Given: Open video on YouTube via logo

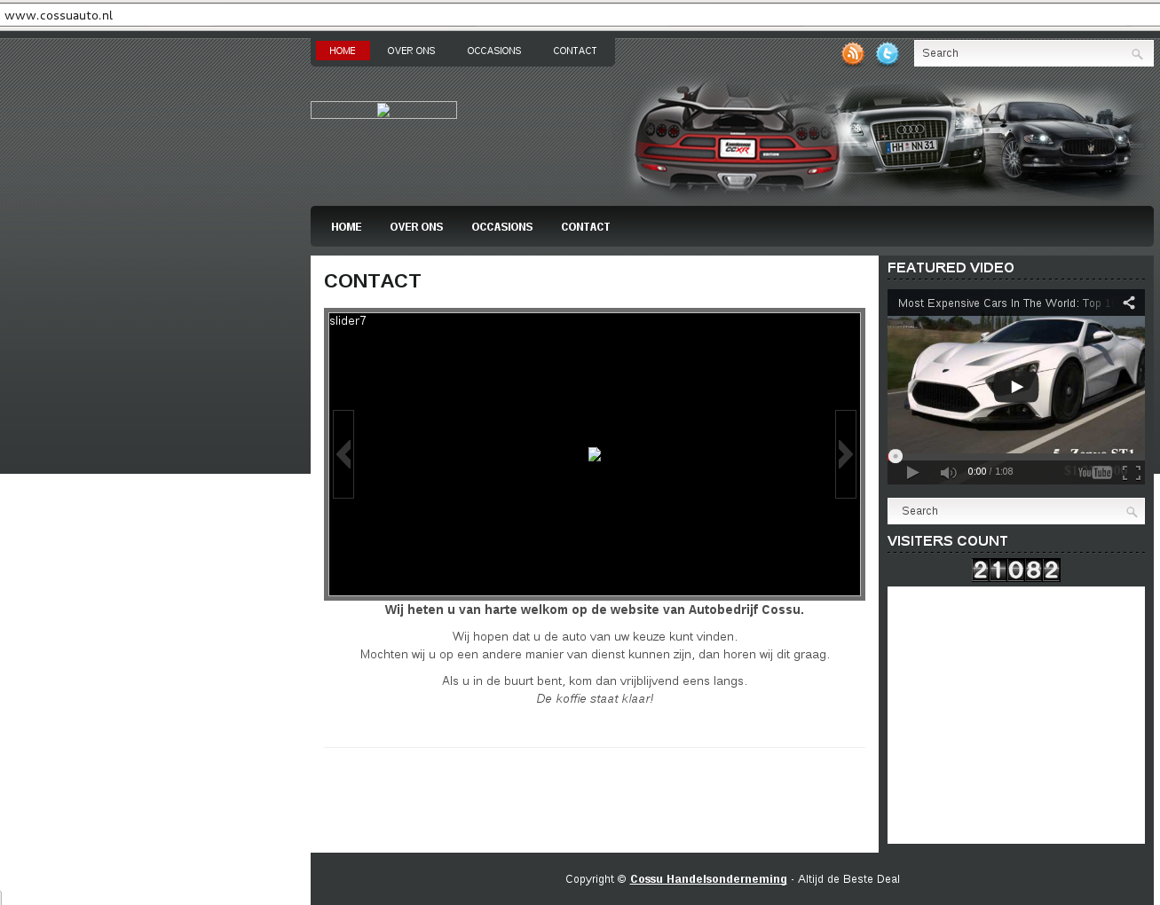Looking at the screenshot, I should click(1095, 473).
